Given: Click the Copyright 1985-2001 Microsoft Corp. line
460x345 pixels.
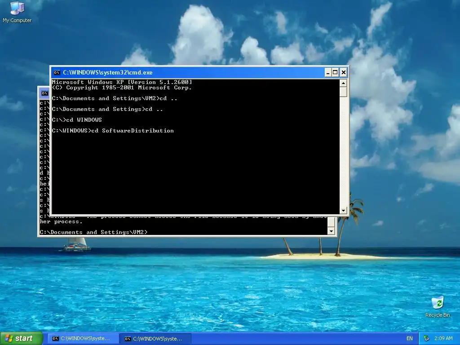Looking at the screenshot, I should coord(122,88).
